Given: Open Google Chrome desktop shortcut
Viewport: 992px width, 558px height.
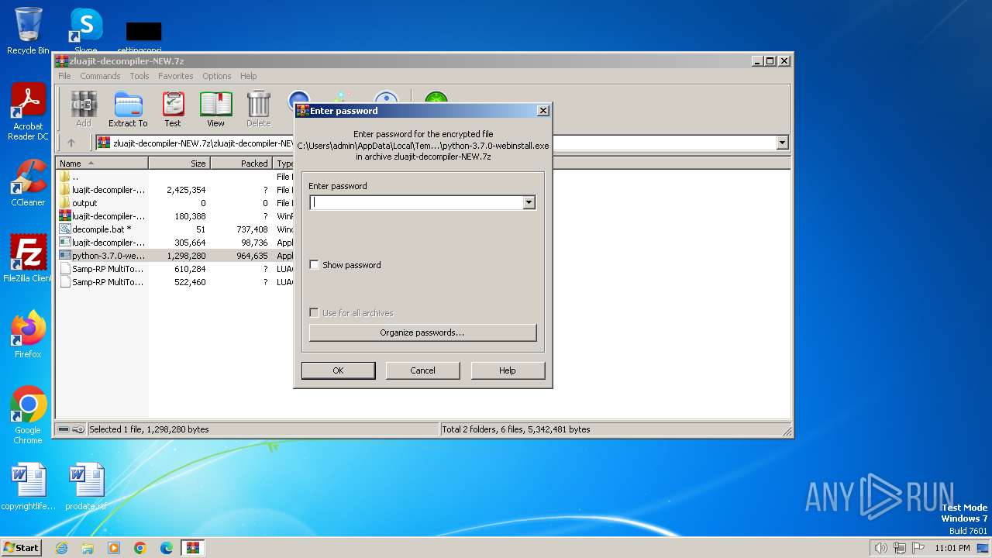Looking at the screenshot, I should 28,415.
